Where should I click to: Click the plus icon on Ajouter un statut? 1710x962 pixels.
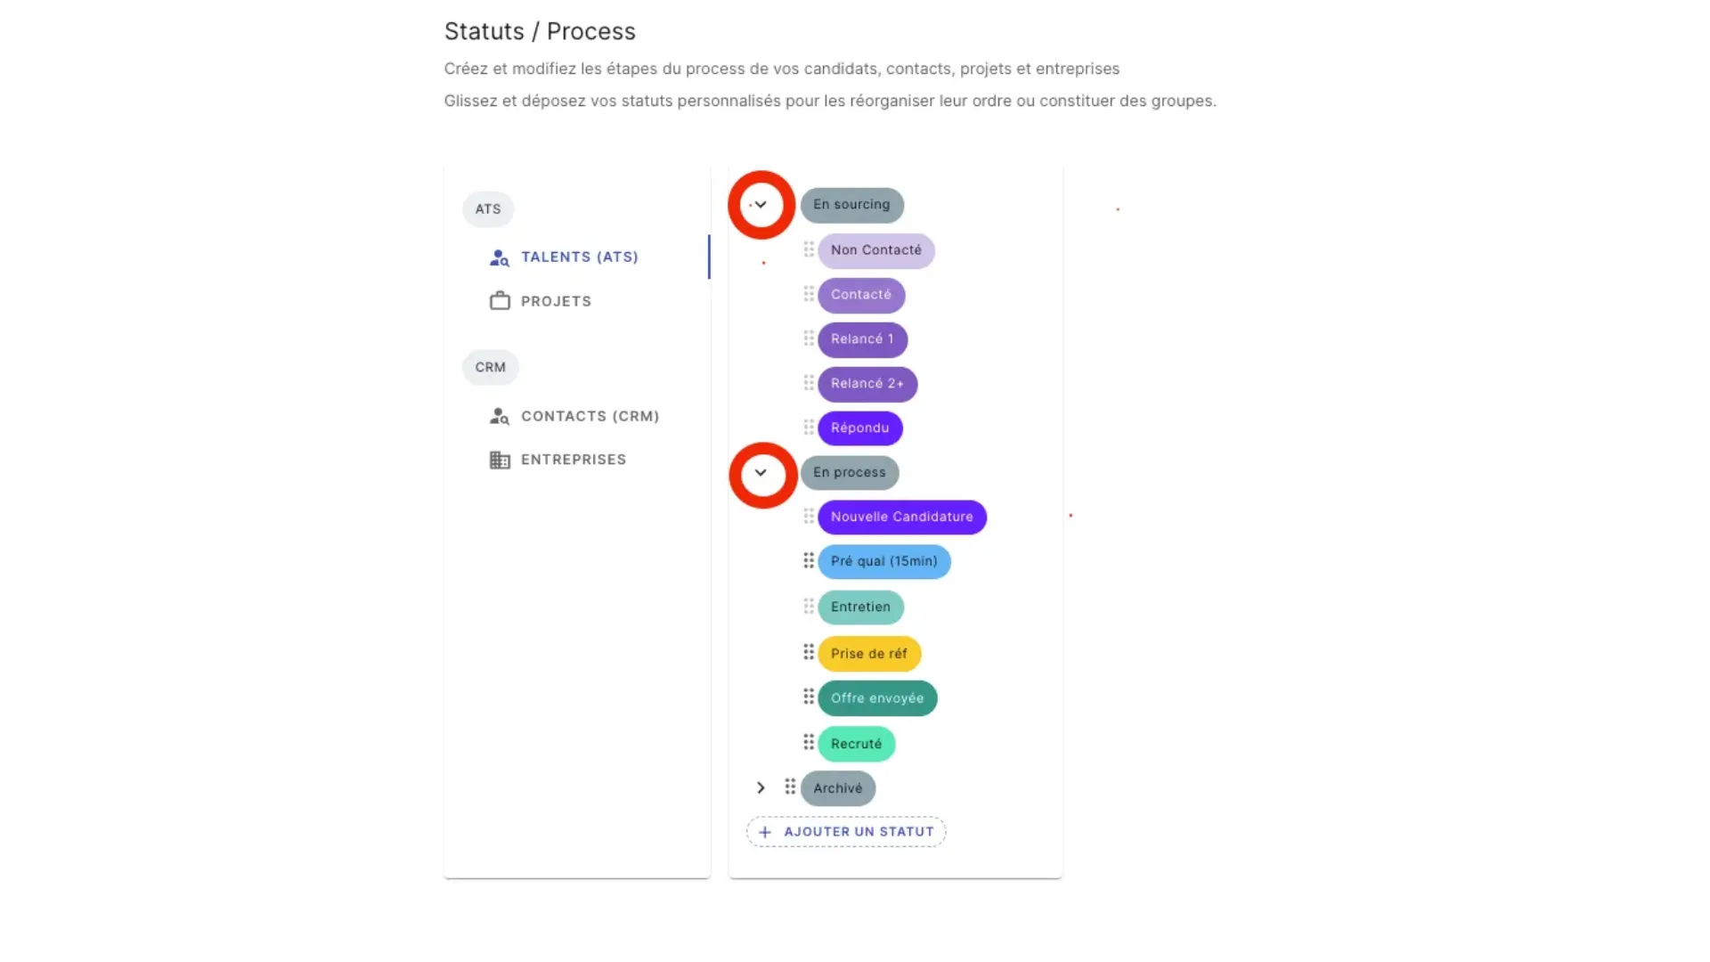pyautogui.click(x=765, y=831)
